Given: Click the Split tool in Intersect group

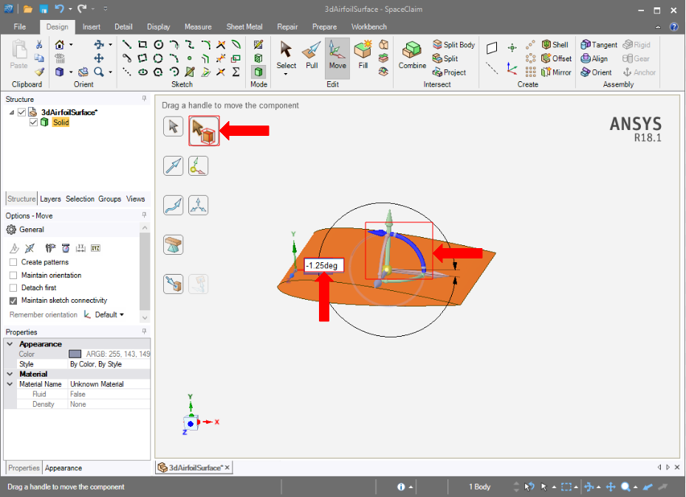Looking at the screenshot, I should pos(445,58).
